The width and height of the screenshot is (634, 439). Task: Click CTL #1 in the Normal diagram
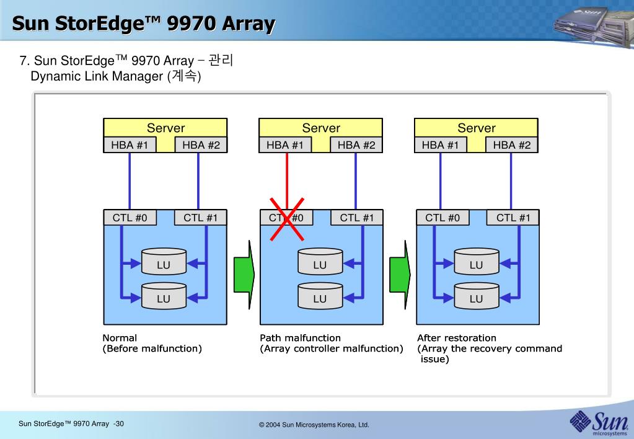[201, 218]
